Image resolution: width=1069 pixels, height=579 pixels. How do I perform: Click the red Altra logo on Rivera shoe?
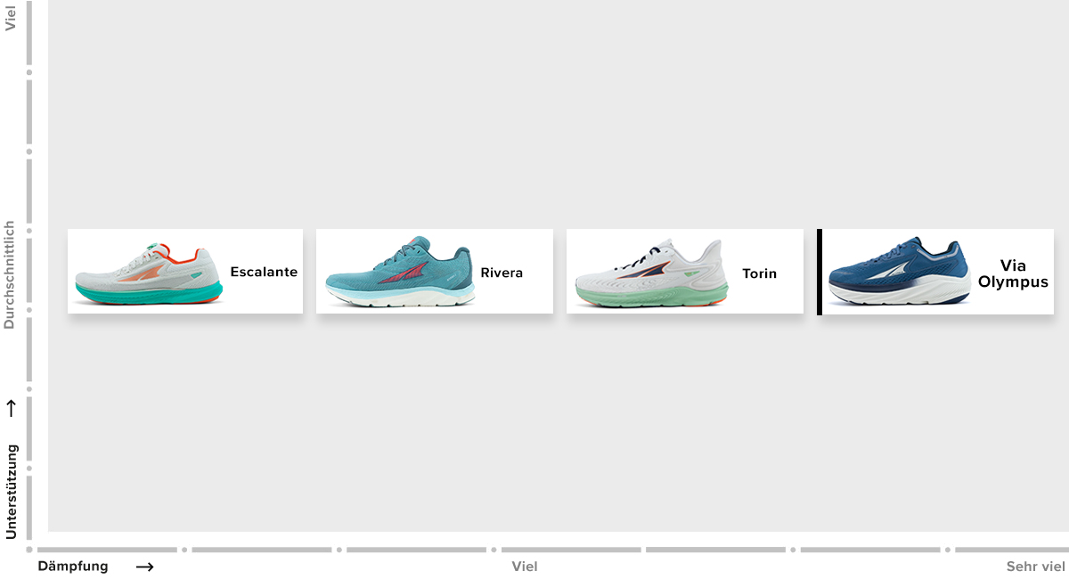(x=405, y=272)
